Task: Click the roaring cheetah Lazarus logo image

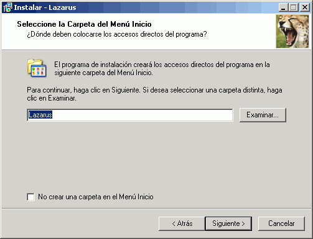Action: pyautogui.click(x=292, y=31)
